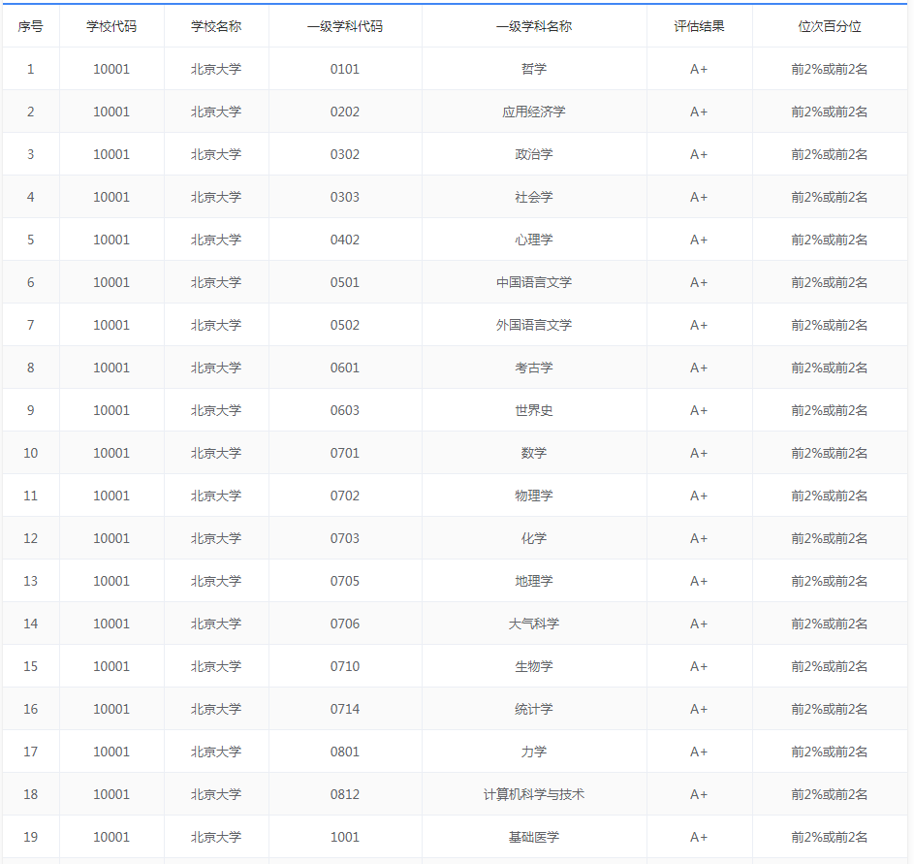Click the 一级学科代码 column header
Viewport: 914px width, 864px height.
pos(343,26)
